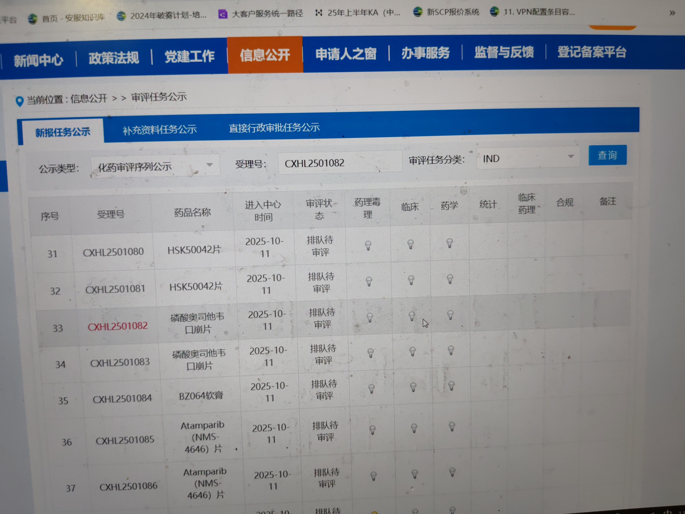The height and width of the screenshot is (514, 685).
Task: Click clinical bulb icon in row 32
Action: [x=411, y=280]
